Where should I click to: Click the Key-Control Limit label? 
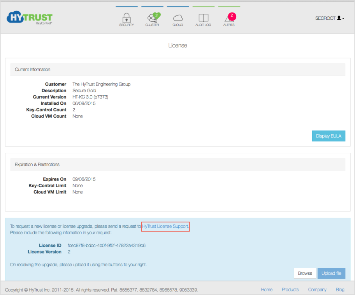tap(47, 186)
